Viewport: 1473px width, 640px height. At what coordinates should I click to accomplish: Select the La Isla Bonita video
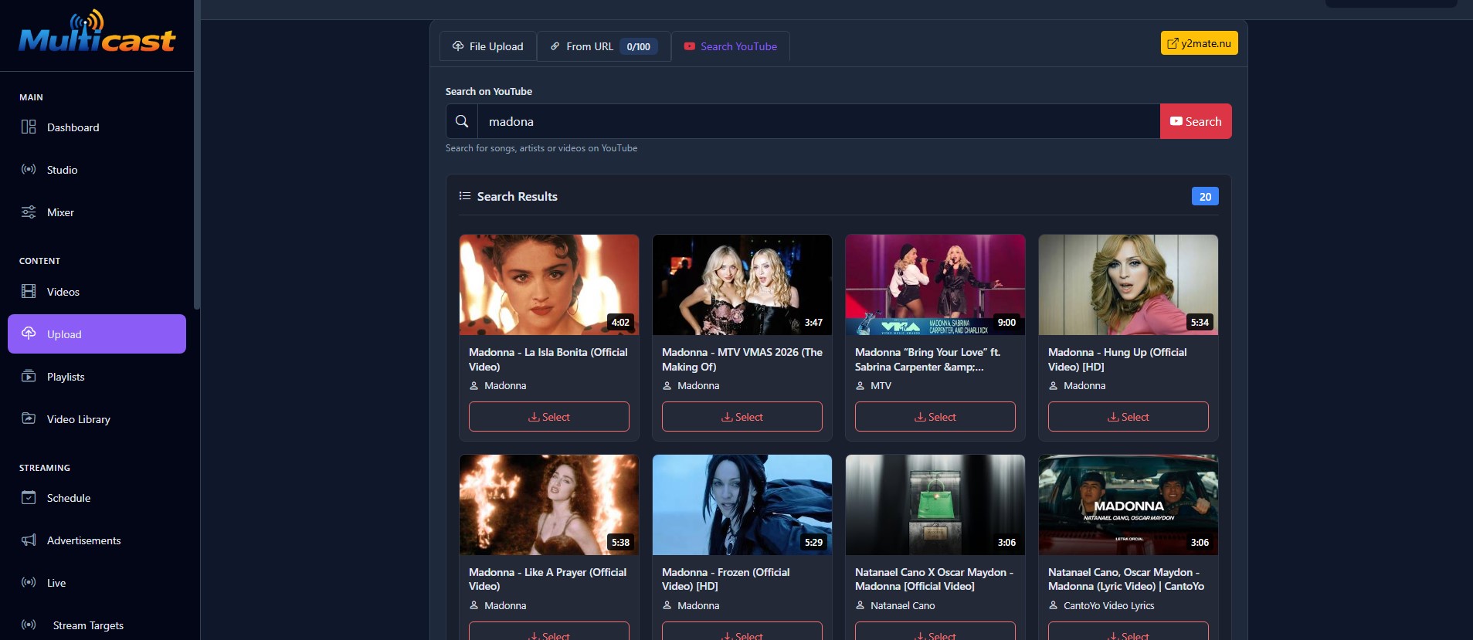point(549,417)
